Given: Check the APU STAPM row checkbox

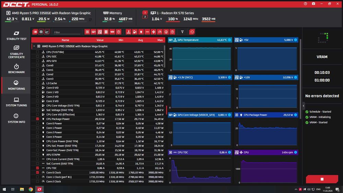Looking at the screenshot, I should [x=37, y=155].
